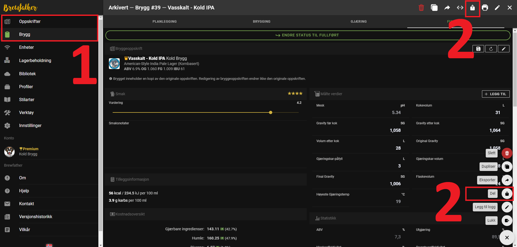Go to Innstillinger in the sidebar
The height and width of the screenshot is (247, 517).
click(x=30, y=125)
